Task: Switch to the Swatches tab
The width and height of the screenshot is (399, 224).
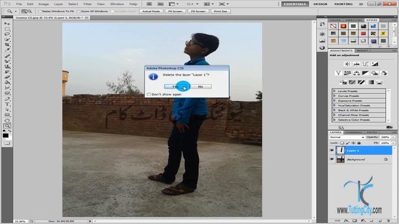Action: pyautogui.click(x=353, y=20)
